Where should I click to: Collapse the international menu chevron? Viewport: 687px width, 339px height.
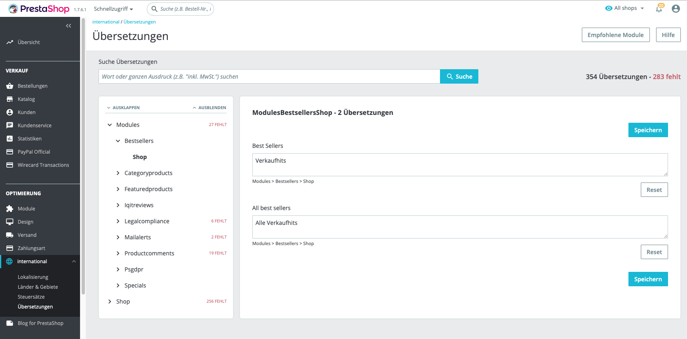pyautogui.click(x=74, y=262)
